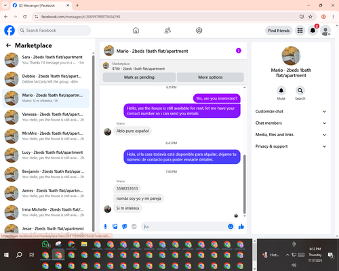Click the message input box
Viewport: 339px width, 271px height.
coord(185,226)
